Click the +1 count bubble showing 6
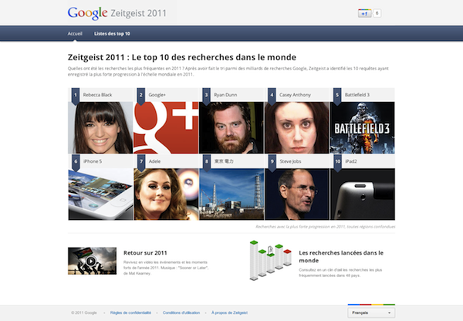This screenshot has width=463, height=321. tap(377, 13)
